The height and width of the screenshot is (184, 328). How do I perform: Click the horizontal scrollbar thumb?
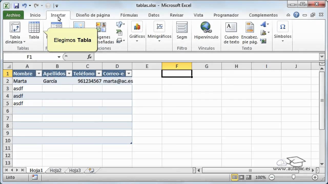pos(250,170)
